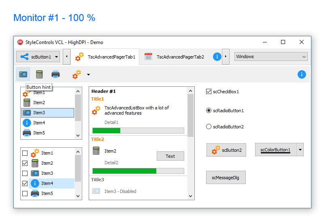Screen dimensions: 328x222
Task: Click the calculator icon of lower Item2
Action: coord(35,163)
